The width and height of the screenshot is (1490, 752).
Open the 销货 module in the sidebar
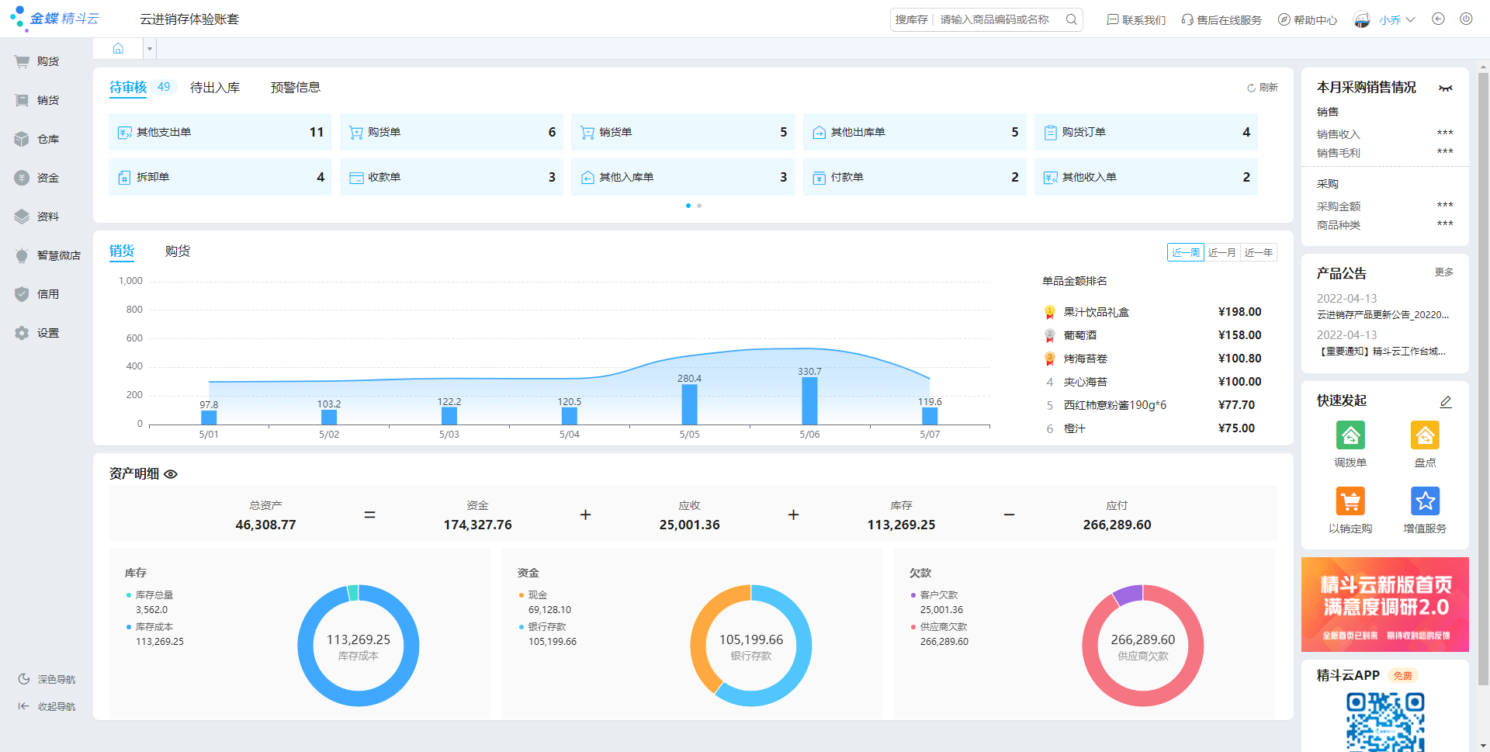click(x=47, y=100)
